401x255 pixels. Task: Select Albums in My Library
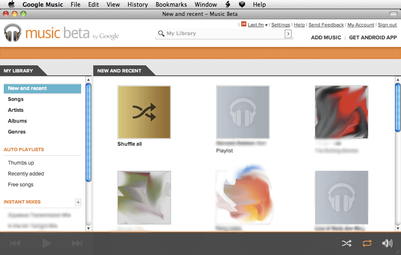[x=18, y=121]
